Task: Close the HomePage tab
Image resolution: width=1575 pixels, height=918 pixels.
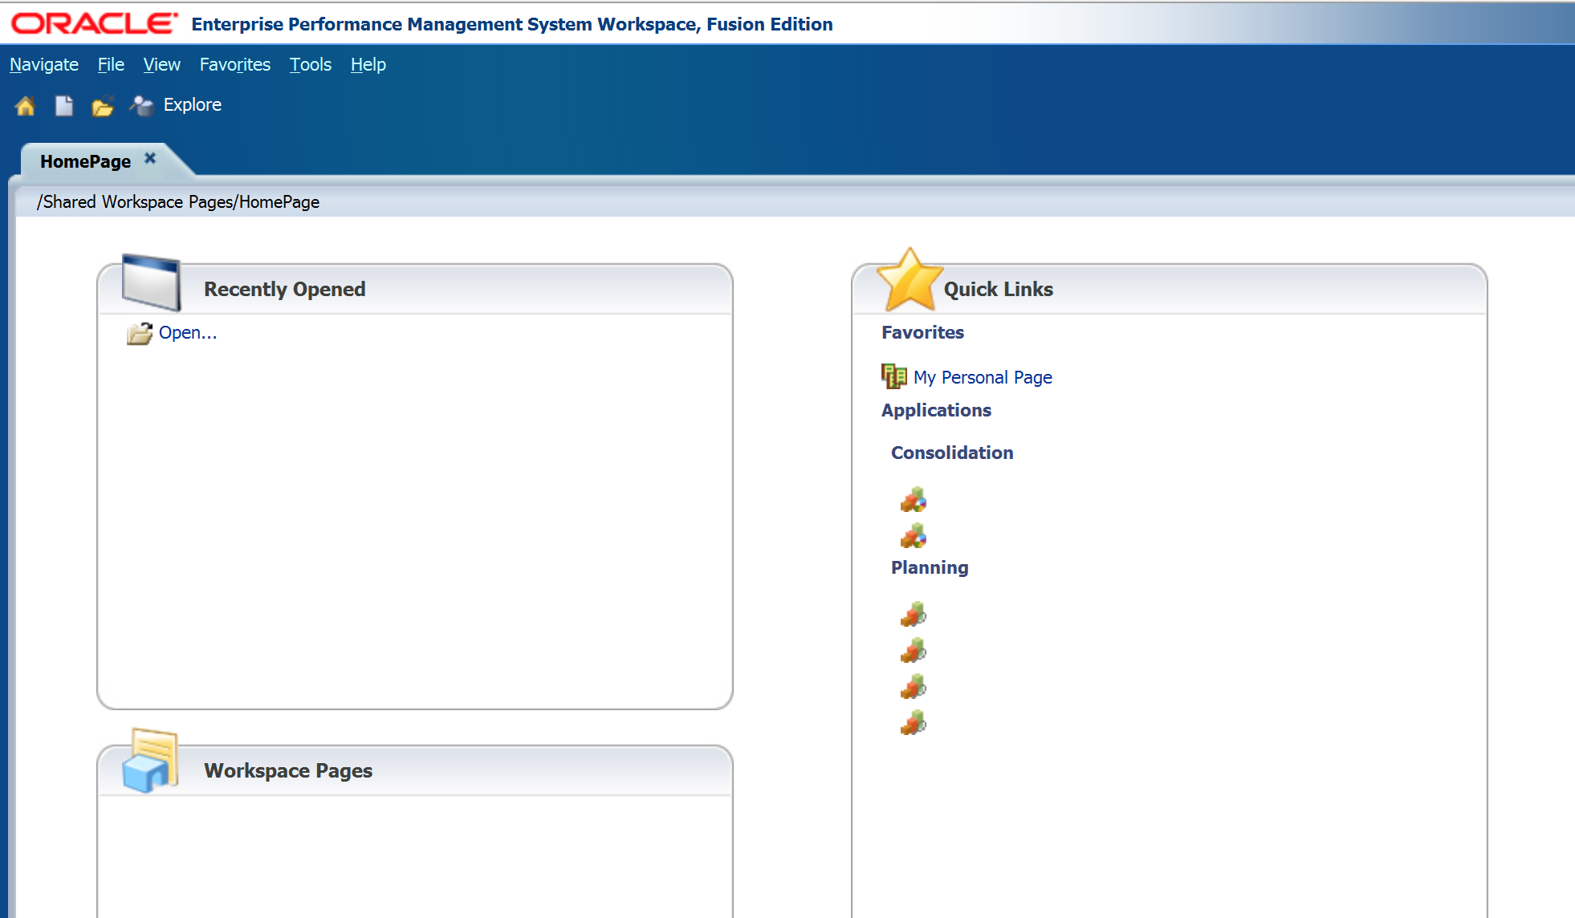Action: 150,158
